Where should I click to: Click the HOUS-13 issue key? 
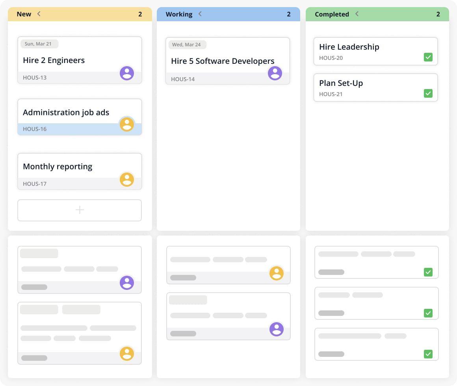(35, 78)
